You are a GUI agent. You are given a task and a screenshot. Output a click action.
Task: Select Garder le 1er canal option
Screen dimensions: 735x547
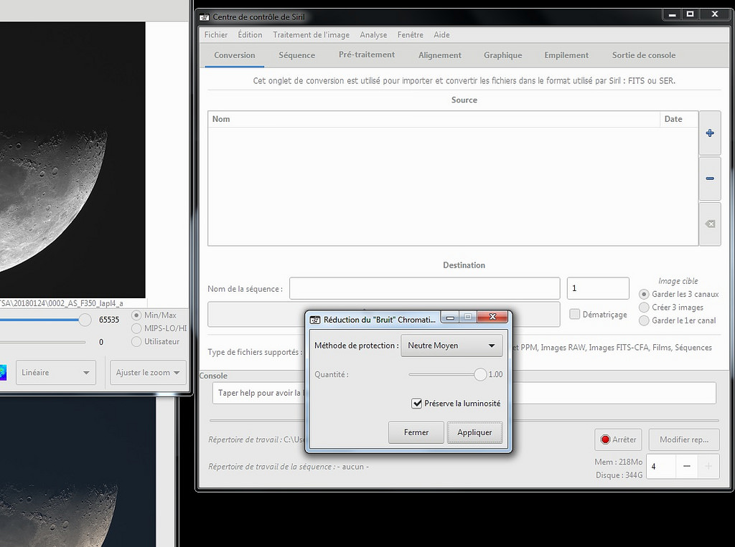coord(644,320)
